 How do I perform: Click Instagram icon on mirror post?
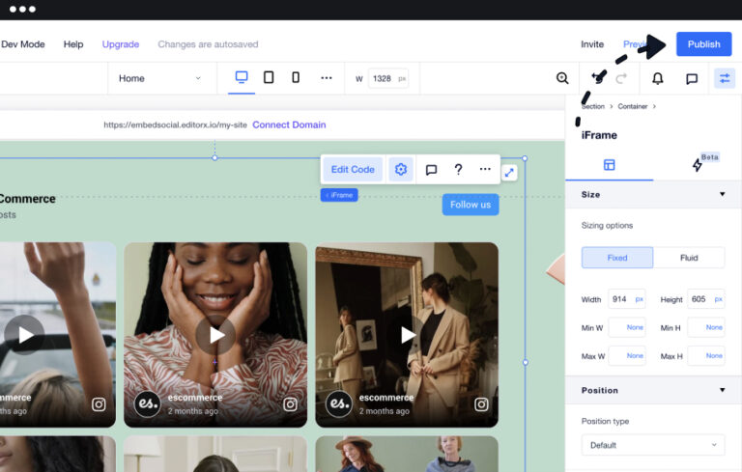click(x=481, y=404)
